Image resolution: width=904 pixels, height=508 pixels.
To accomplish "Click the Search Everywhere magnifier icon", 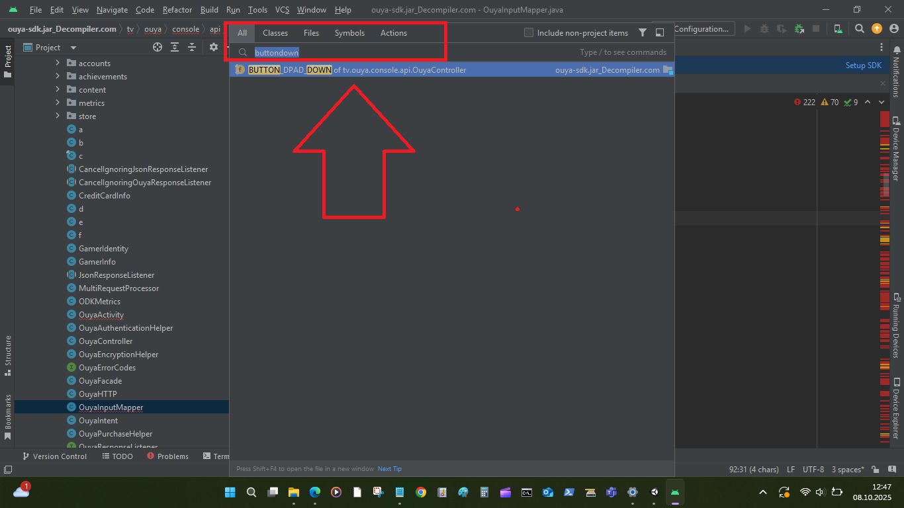I will pos(859,29).
